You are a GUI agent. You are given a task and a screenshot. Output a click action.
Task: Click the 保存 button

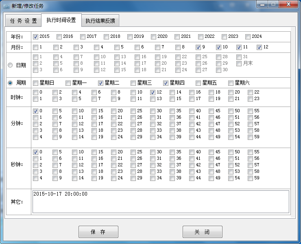coord(98,232)
